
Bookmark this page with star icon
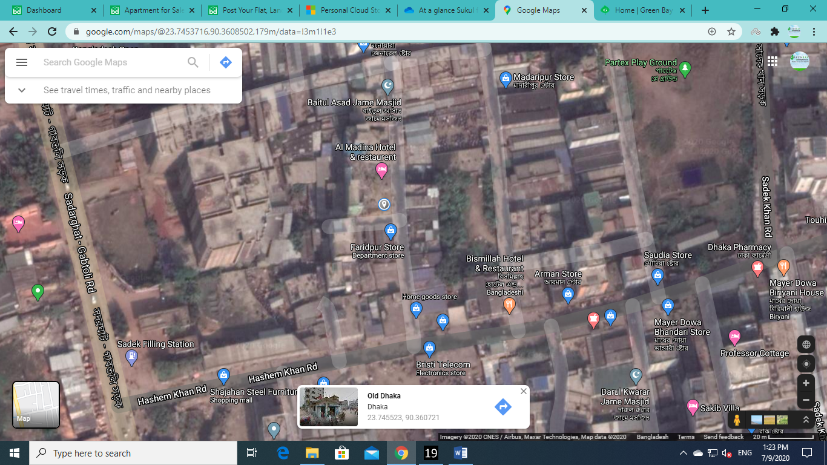coord(731,31)
